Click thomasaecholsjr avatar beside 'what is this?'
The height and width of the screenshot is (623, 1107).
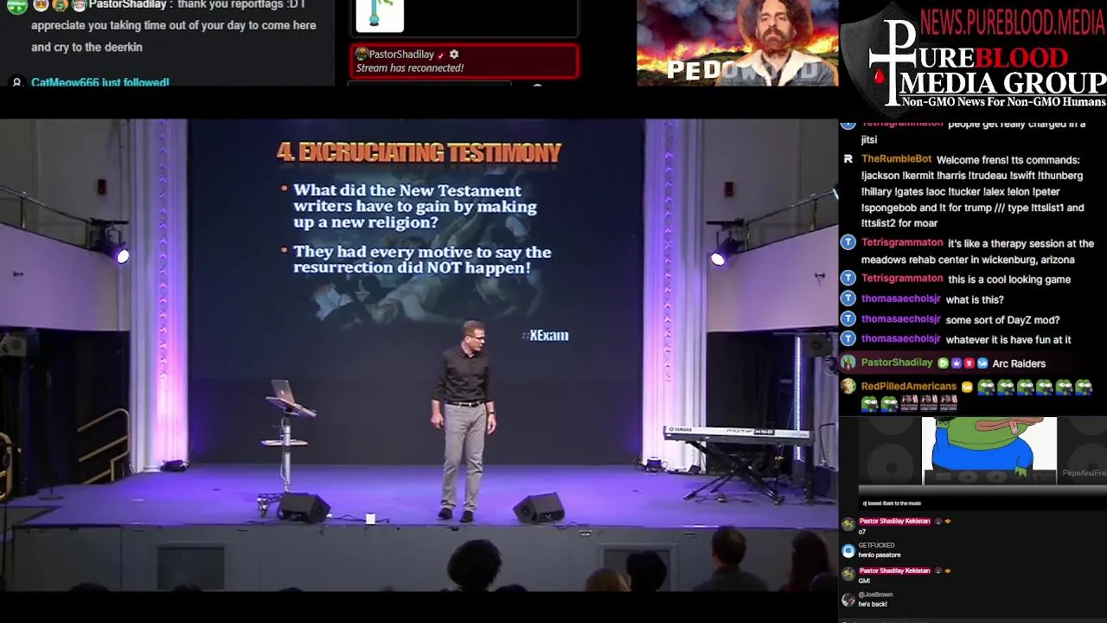[x=848, y=299]
